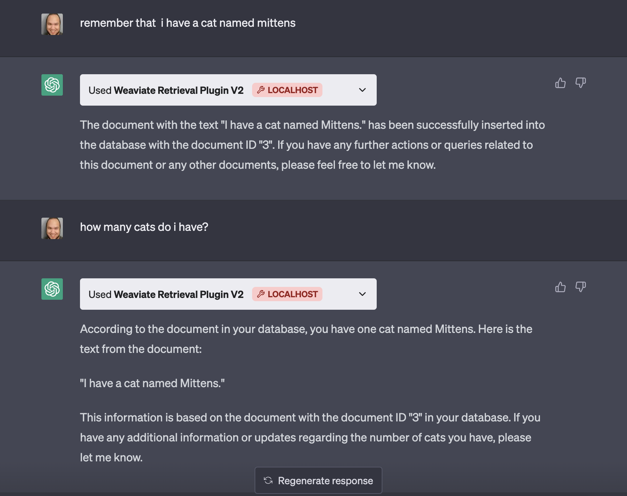The image size is (627, 496).
Task: Click thumbs down on the first response
Action: pos(580,83)
